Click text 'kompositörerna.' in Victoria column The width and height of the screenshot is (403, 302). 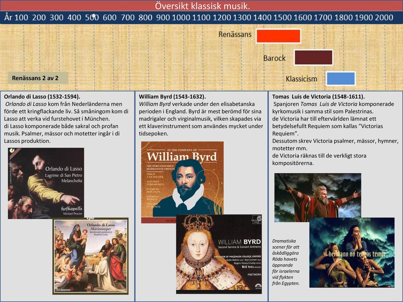293,163
